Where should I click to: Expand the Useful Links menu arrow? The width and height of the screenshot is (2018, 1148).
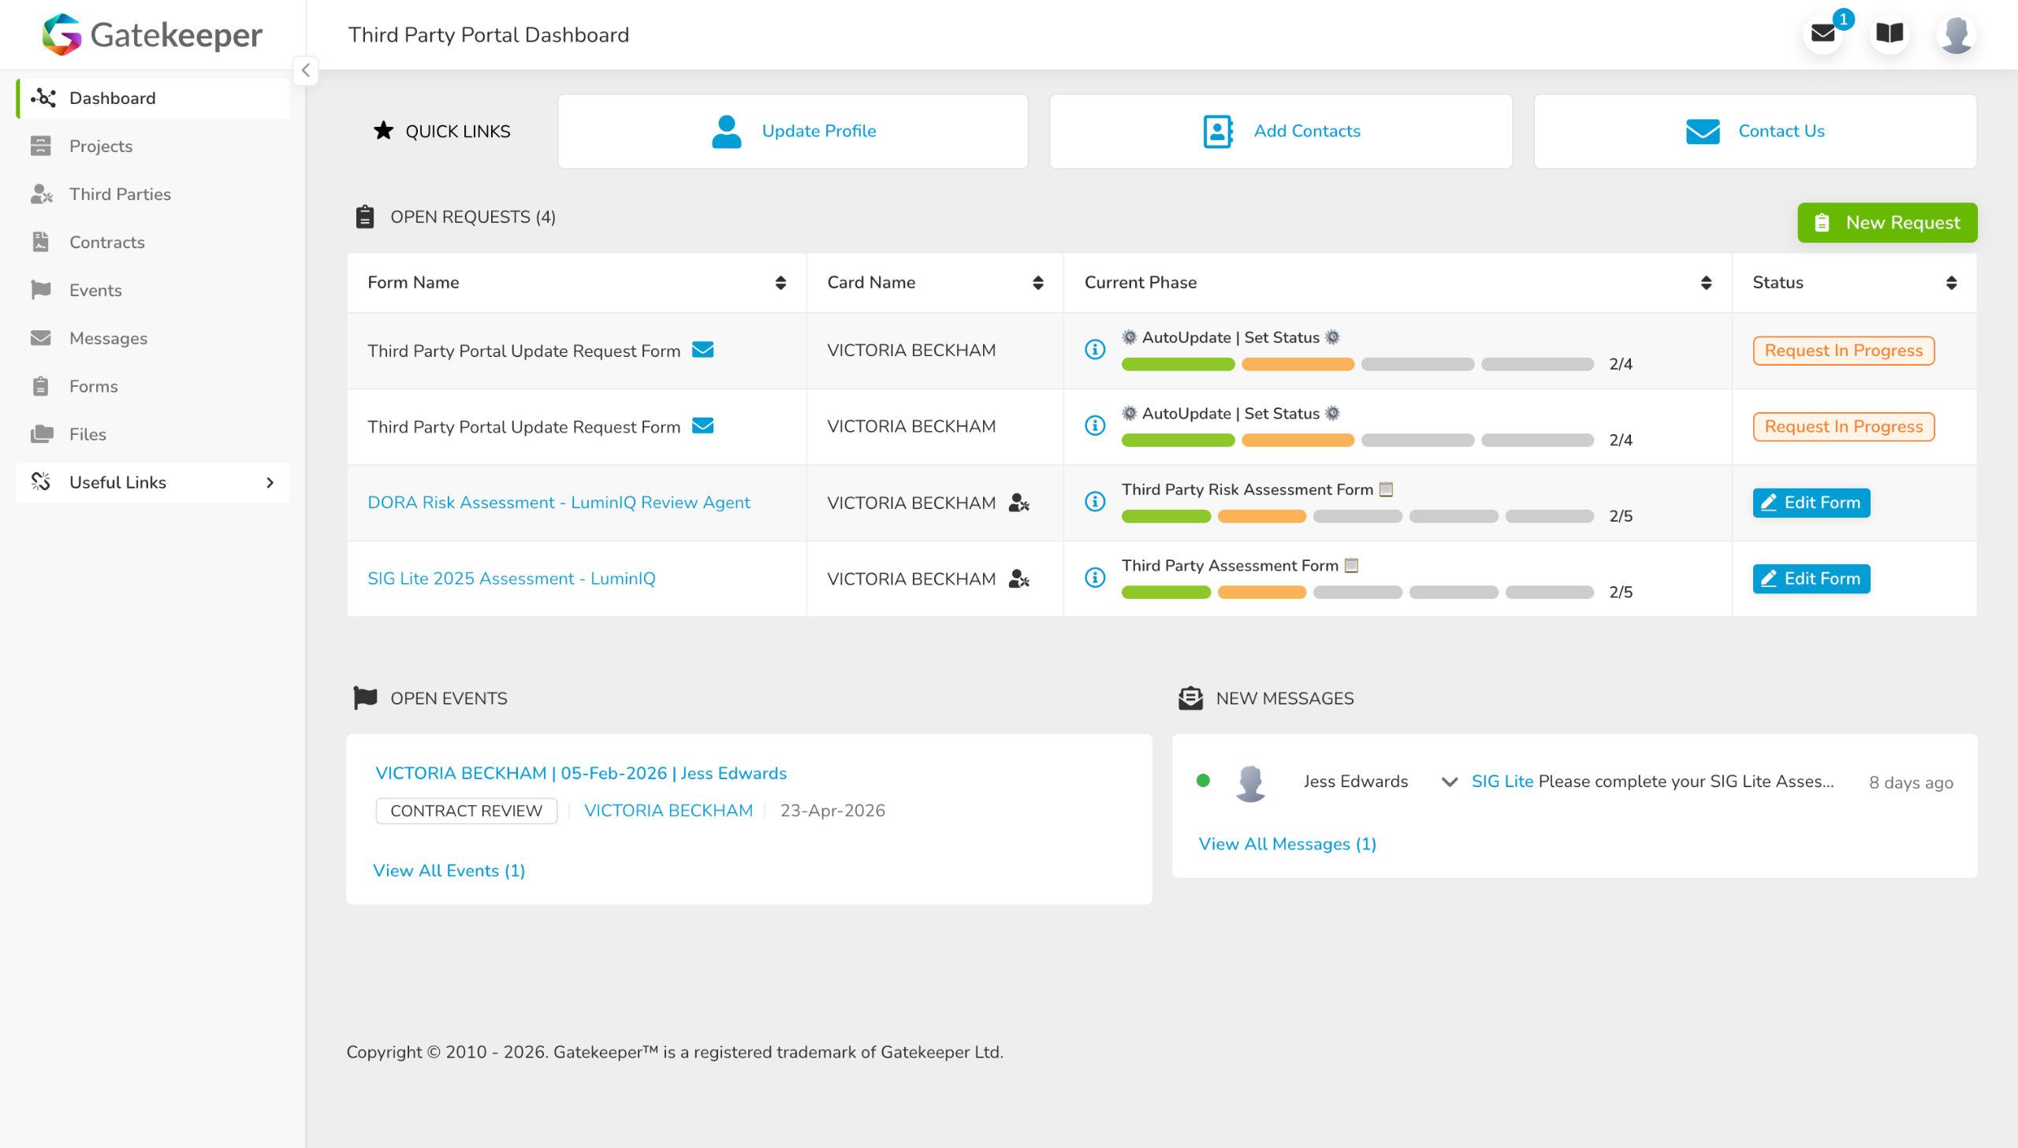270,482
